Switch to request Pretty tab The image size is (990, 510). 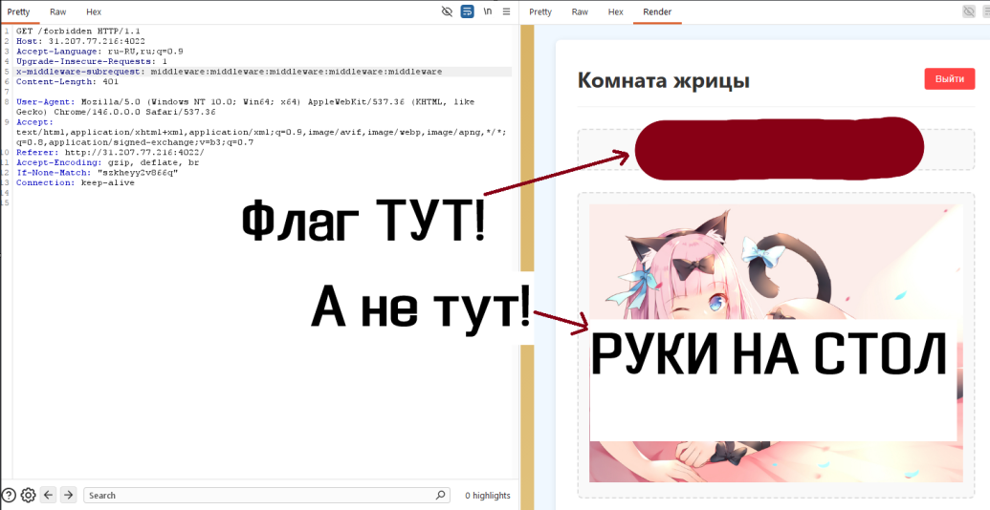[18, 12]
